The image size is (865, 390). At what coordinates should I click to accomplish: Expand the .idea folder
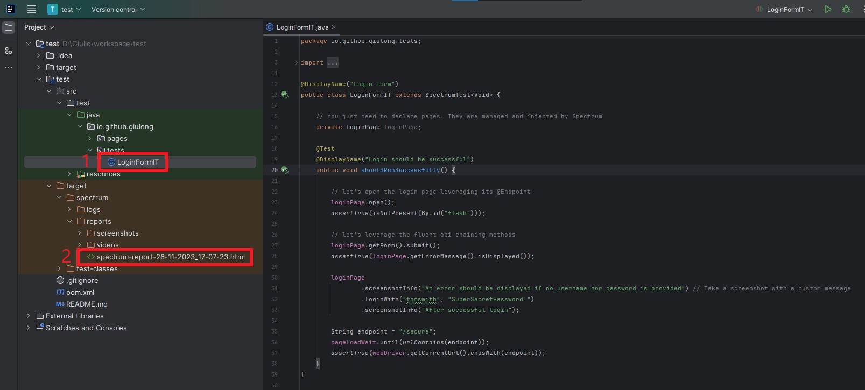pos(39,55)
